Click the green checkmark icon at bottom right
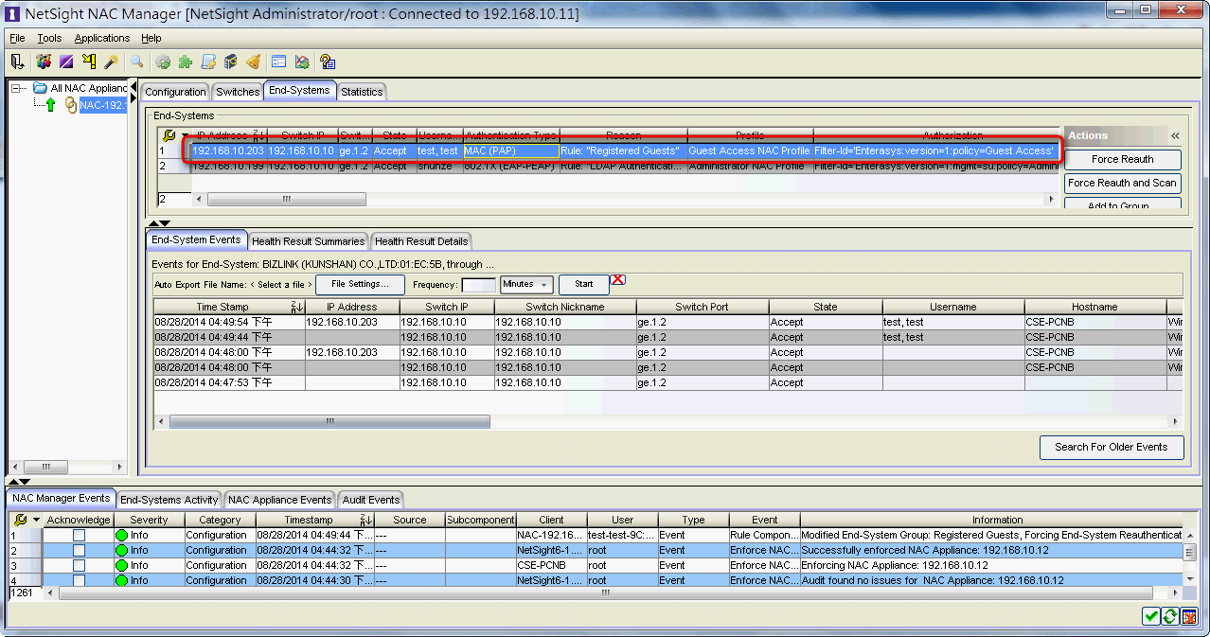This screenshot has width=1210, height=637. [x=1151, y=616]
